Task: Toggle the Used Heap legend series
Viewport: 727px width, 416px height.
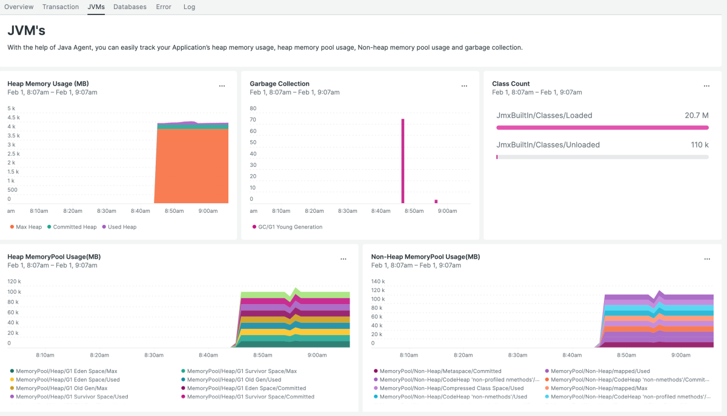Action: pyautogui.click(x=119, y=227)
